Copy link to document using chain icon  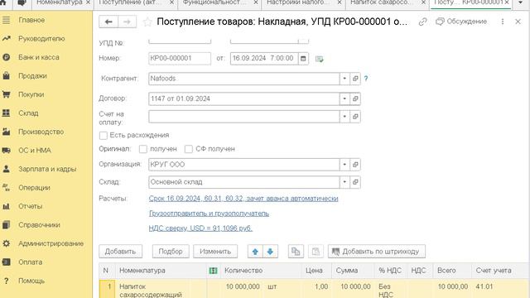[x=422, y=22]
